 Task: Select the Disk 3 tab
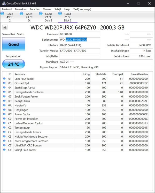click(x=68, y=17)
